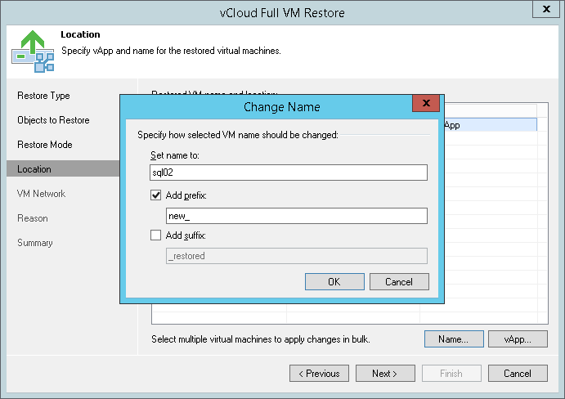Close the vCloud Full VM Restore window
Screen dimensions: 565x399
click(x=545, y=10)
